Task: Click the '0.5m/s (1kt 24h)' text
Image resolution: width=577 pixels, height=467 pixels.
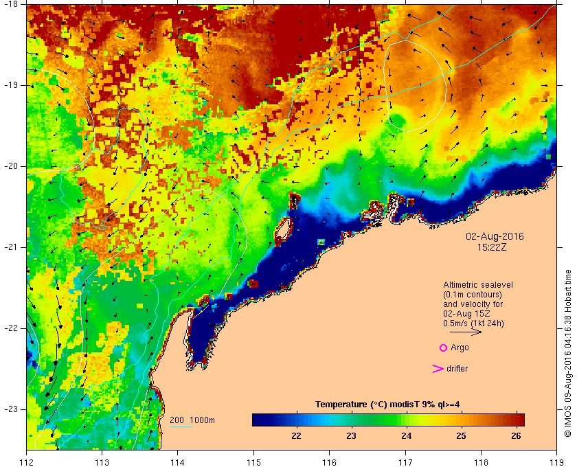Action: tap(473, 323)
